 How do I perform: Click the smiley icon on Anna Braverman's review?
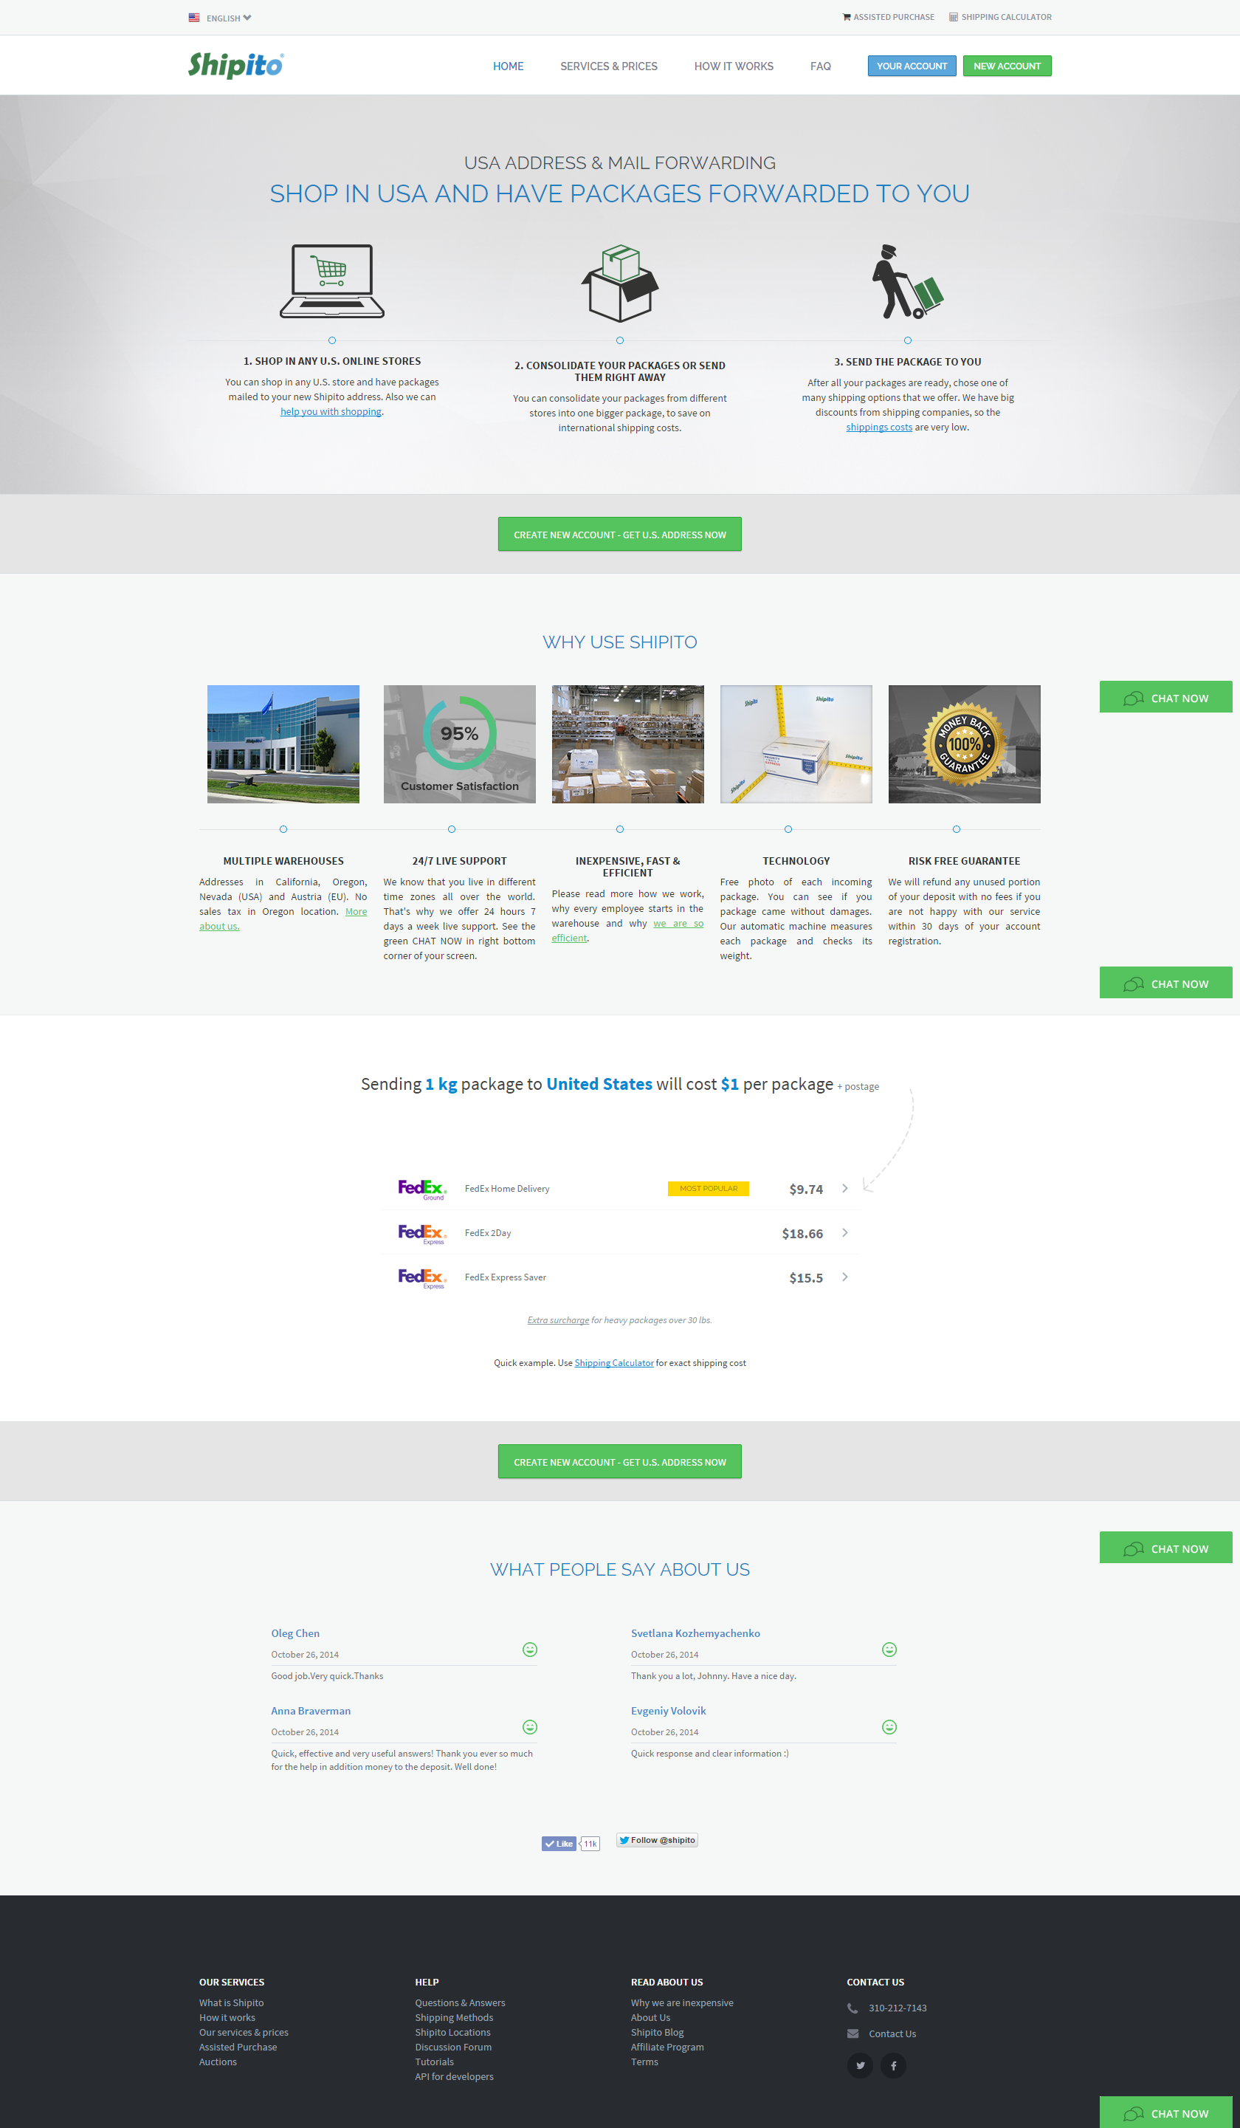(x=530, y=1727)
